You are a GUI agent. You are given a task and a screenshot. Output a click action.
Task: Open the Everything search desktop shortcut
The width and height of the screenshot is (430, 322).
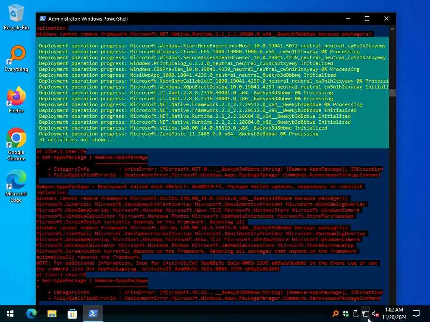pyautogui.click(x=16, y=59)
